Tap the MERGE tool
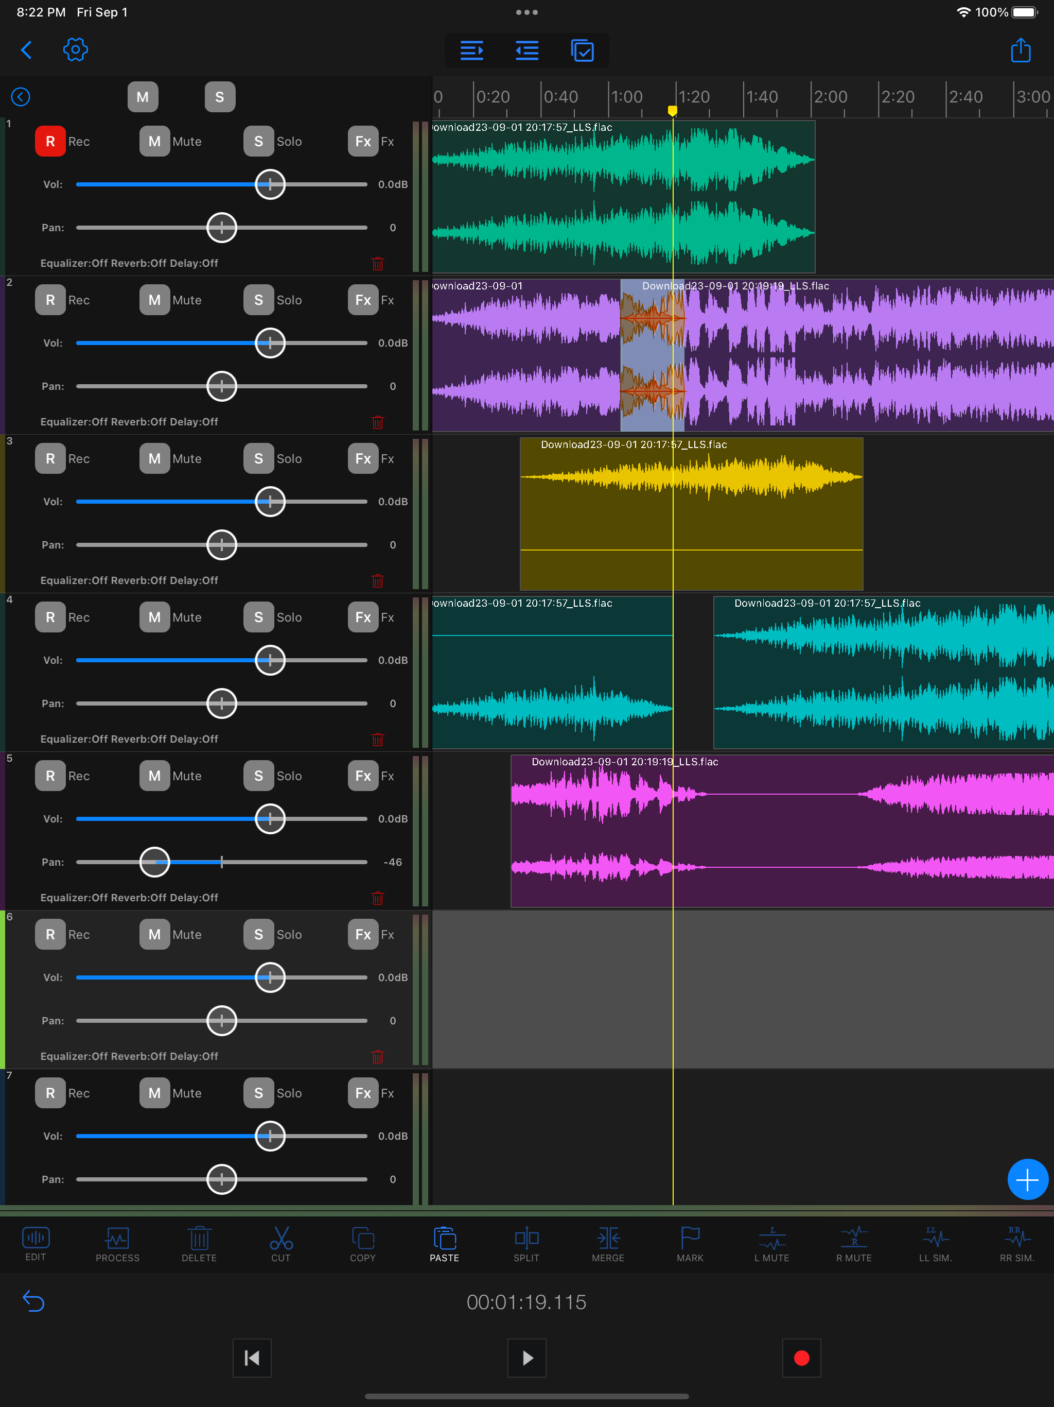Image resolution: width=1054 pixels, height=1407 pixels. (x=608, y=1244)
